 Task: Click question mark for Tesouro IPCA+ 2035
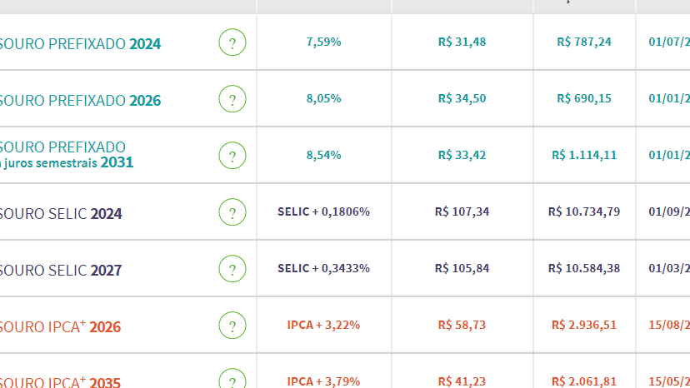[x=232, y=378]
